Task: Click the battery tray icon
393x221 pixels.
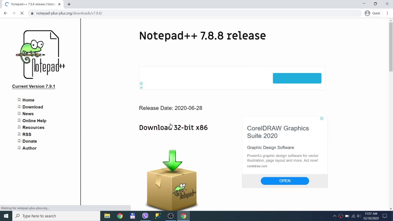Action: [x=347, y=216]
